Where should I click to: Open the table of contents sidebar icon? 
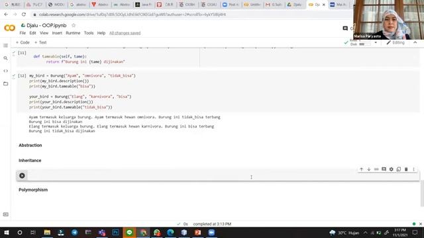5,46
